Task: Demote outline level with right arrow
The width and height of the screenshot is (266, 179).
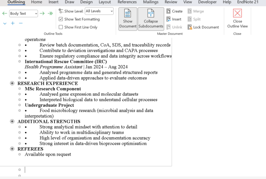Action: pos(42,13)
